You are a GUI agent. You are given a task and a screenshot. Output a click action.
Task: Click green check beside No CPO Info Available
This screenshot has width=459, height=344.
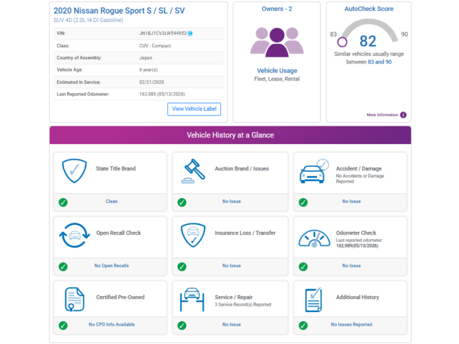pos(63,325)
